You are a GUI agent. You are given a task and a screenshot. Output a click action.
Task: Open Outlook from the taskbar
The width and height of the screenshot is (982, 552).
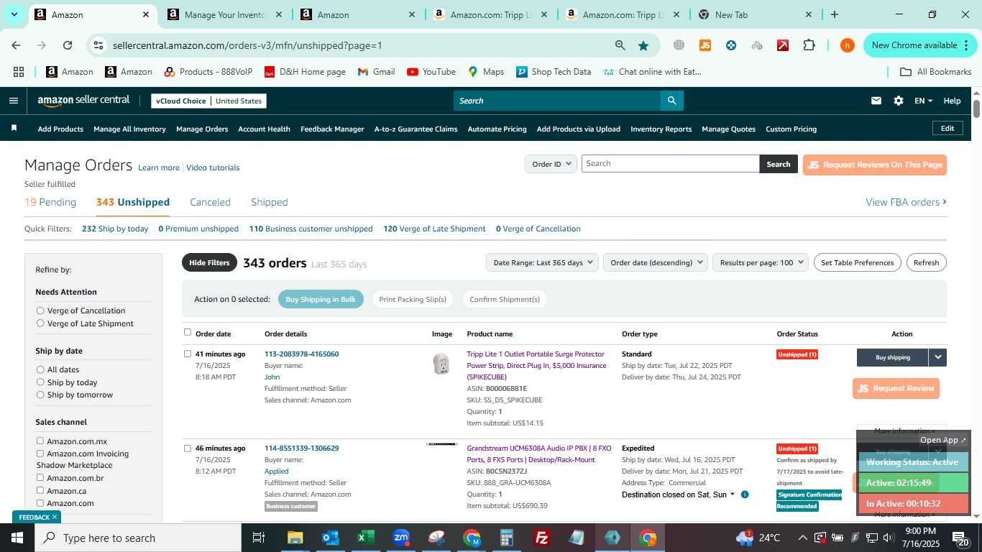click(330, 538)
